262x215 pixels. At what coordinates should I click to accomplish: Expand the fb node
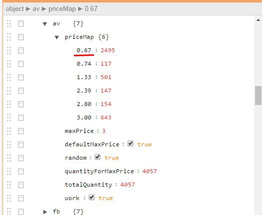tap(45, 212)
